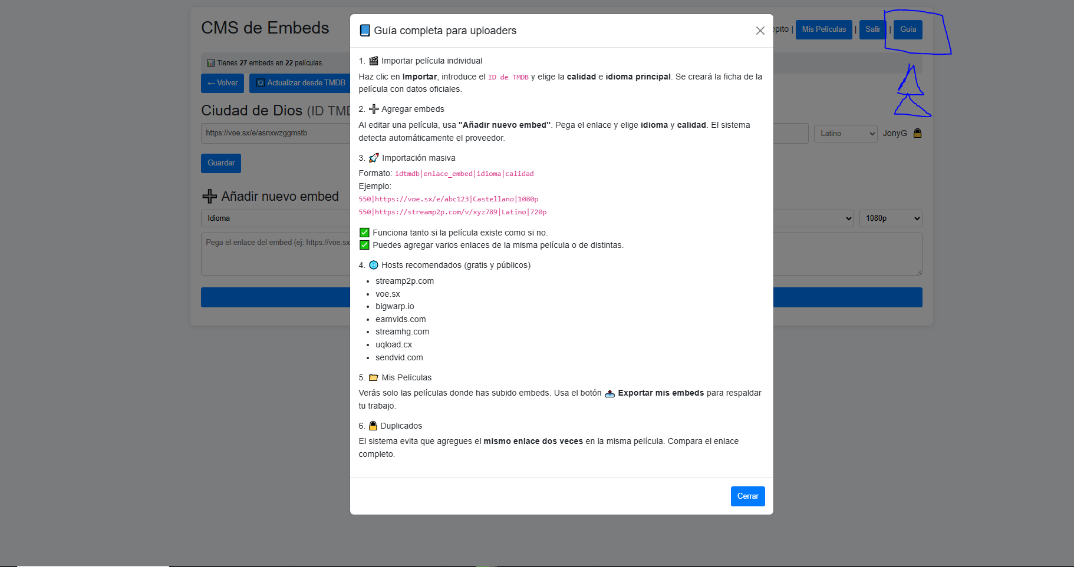Open Mis Películas in the top navigation

[x=823, y=29]
